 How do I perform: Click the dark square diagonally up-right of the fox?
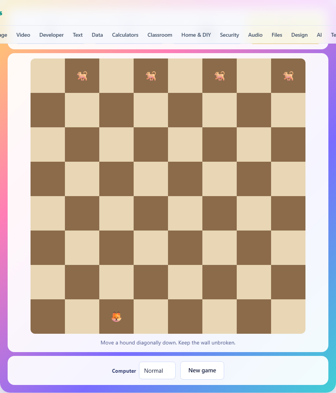151,282
